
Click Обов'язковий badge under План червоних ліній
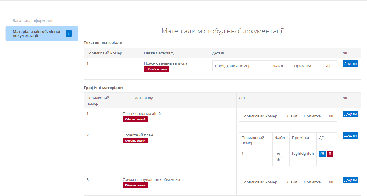point(135,119)
